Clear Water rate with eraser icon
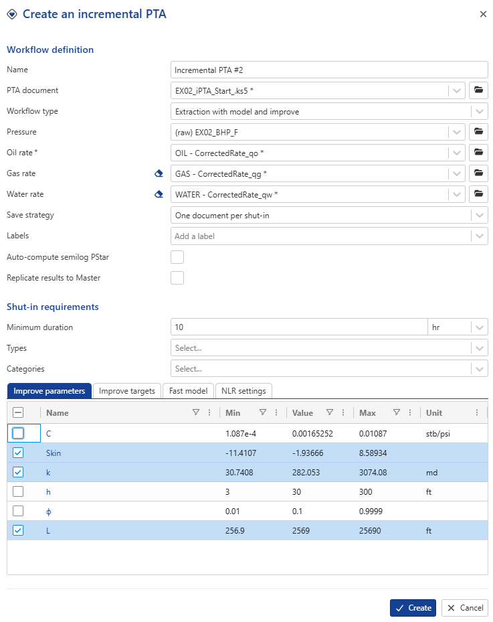 click(159, 194)
